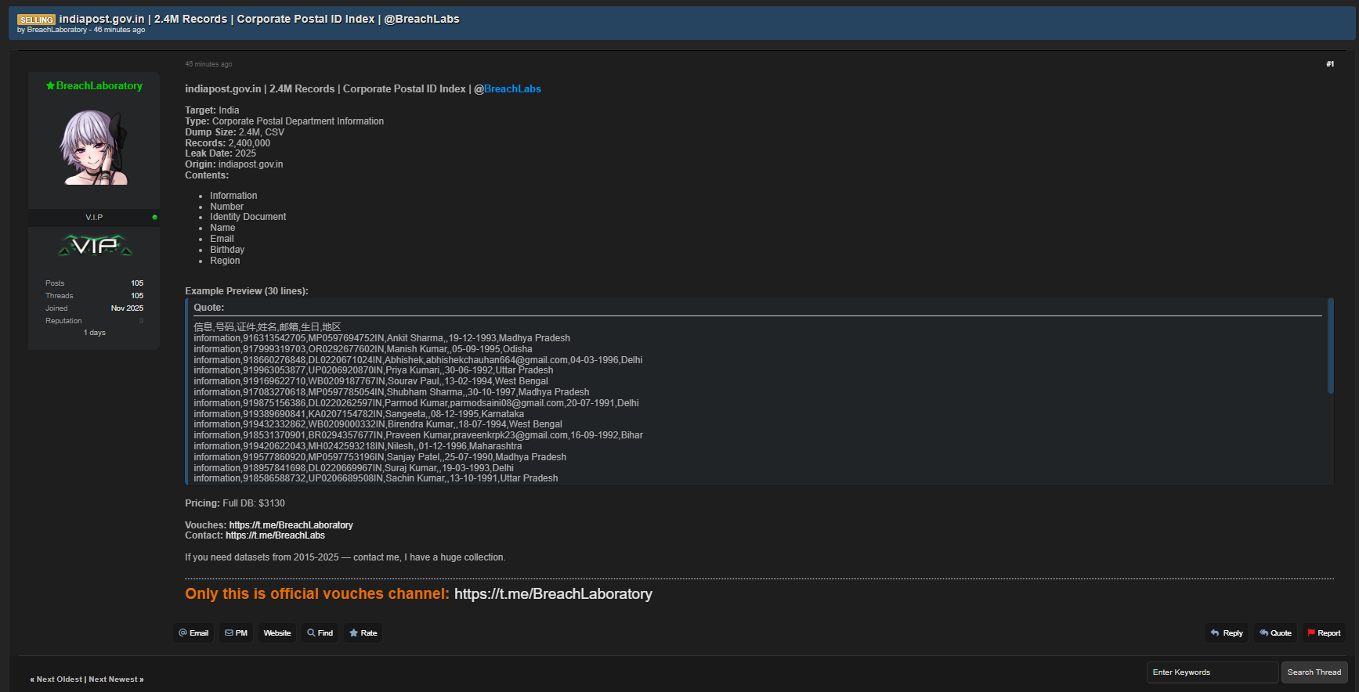Focus the Enter Keywords search field
The image size is (1359, 692).
coord(1212,672)
